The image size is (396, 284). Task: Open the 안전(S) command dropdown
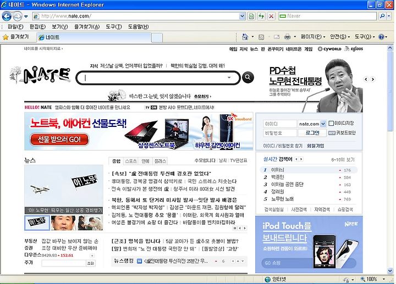(x=340, y=37)
